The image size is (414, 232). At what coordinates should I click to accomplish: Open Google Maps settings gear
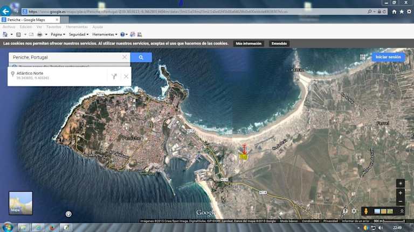pos(354,211)
